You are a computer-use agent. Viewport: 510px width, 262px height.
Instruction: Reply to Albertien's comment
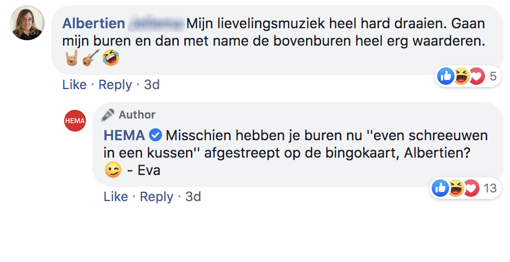(115, 85)
